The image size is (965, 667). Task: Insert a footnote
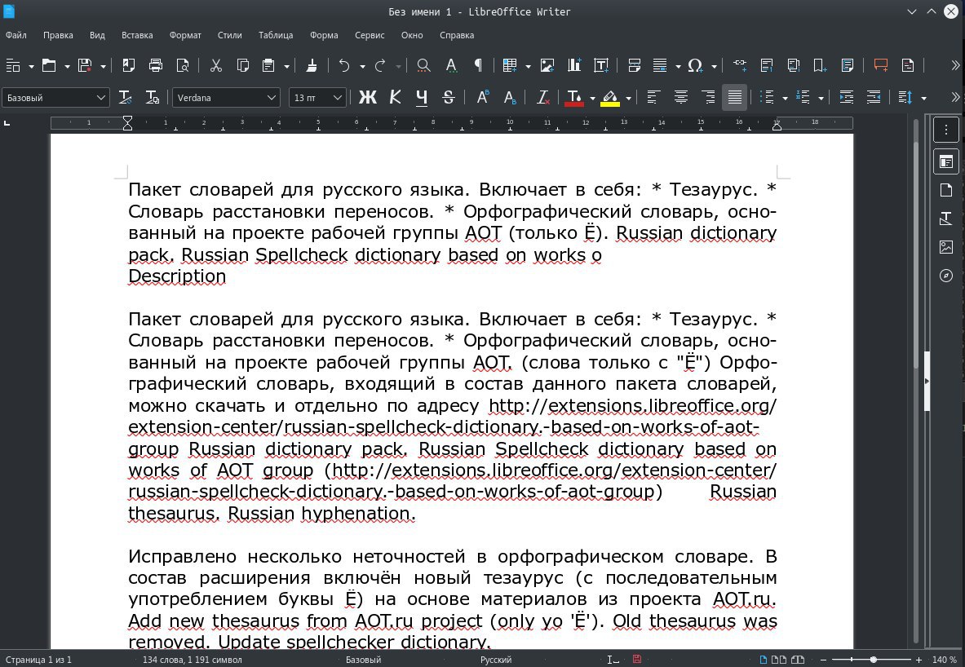(x=767, y=65)
